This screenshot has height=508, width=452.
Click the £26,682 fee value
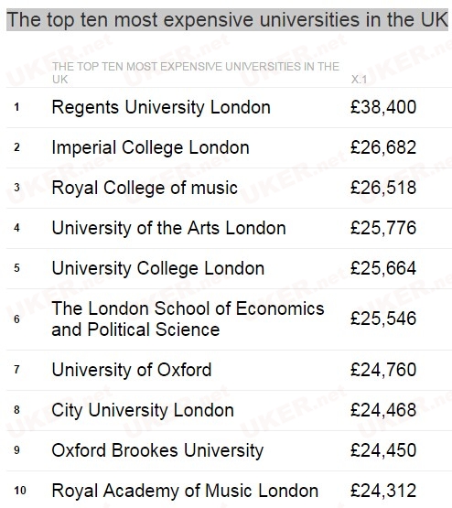(x=383, y=147)
